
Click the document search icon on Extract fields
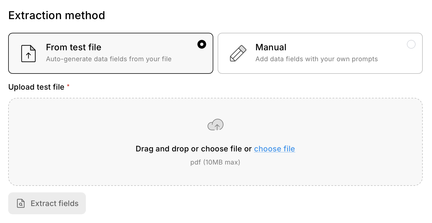21,203
